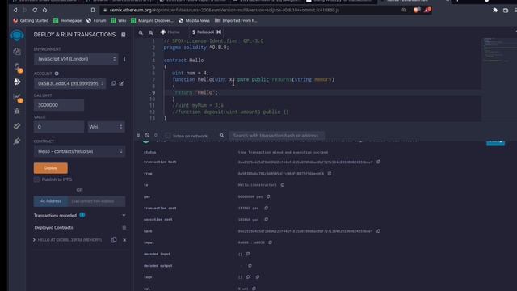Open the Forum bookmark

tap(96, 20)
